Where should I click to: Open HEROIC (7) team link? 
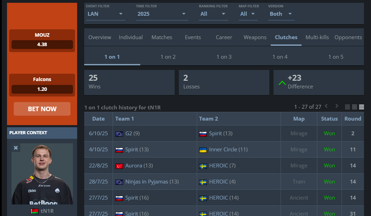pyautogui.click(x=222, y=166)
